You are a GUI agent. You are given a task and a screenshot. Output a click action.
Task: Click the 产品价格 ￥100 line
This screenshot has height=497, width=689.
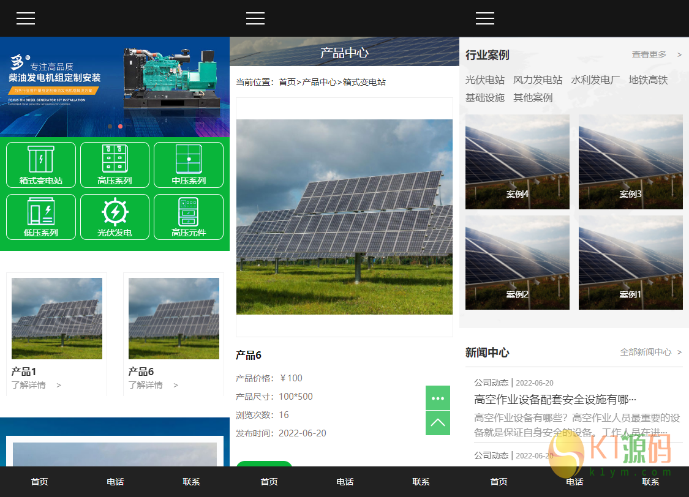[x=269, y=378]
